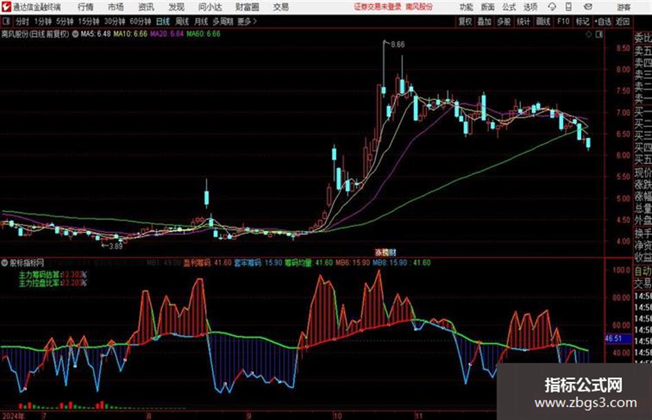Click the panel layout icon left of 分时
The image size is (652, 420).
6,21
